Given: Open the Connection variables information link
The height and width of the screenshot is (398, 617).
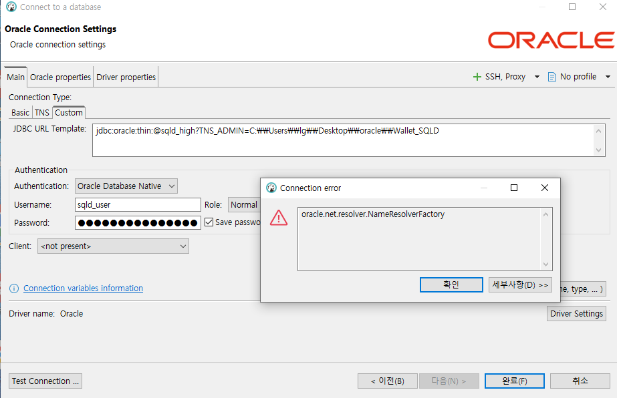Looking at the screenshot, I should point(83,288).
